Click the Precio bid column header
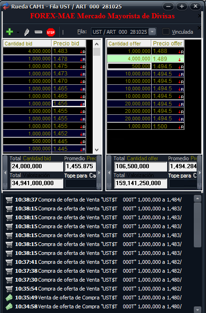The width and height of the screenshot is (206, 313). [x=69, y=44]
